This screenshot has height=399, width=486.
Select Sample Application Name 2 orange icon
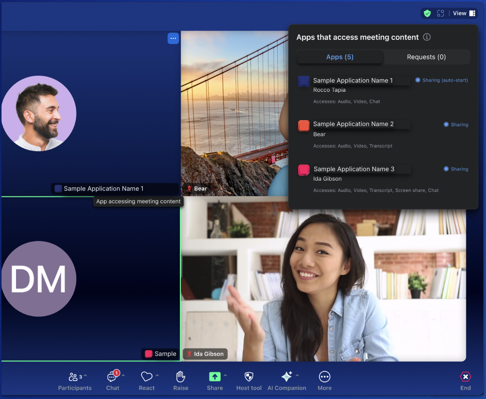(x=304, y=125)
